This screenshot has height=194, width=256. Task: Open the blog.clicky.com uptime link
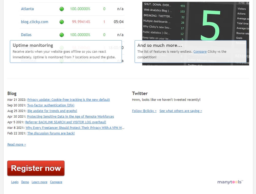point(35,22)
